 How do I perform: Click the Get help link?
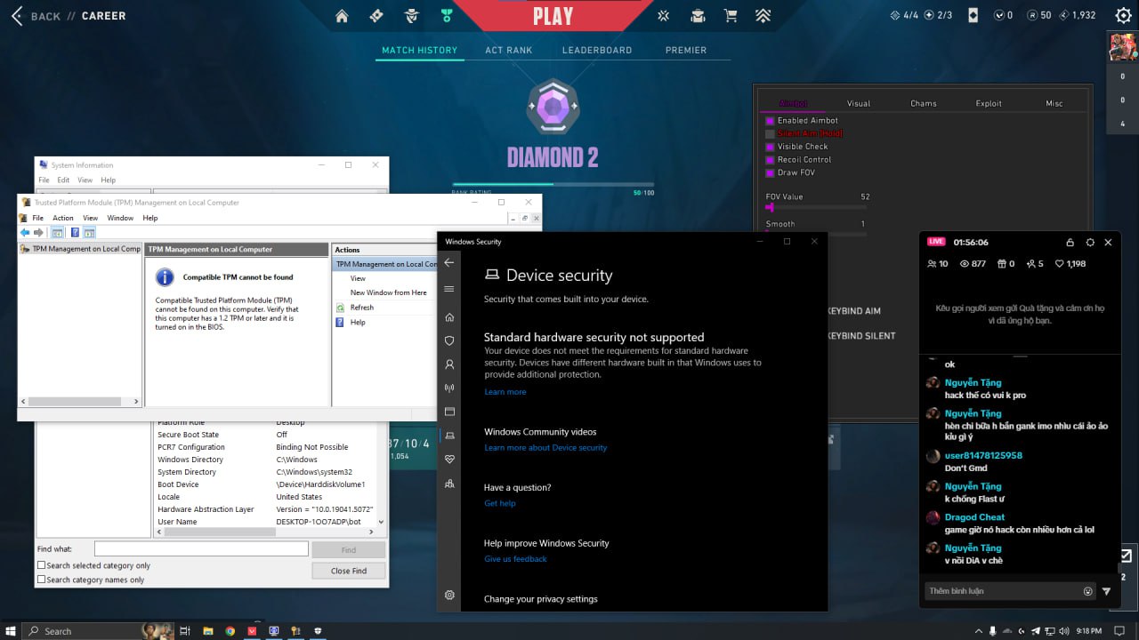(x=499, y=503)
